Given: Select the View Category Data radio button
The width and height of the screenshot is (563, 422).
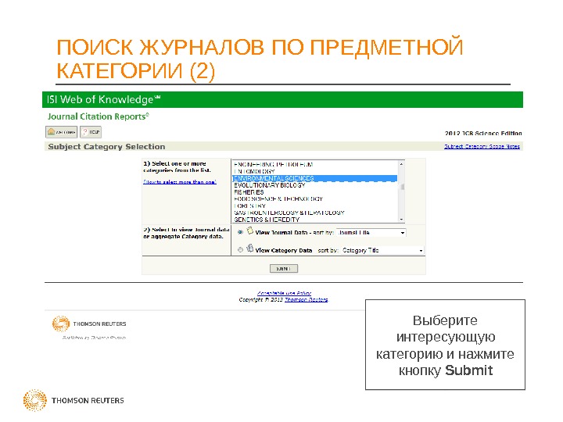Looking at the screenshot, I should (x=241, y=250).
